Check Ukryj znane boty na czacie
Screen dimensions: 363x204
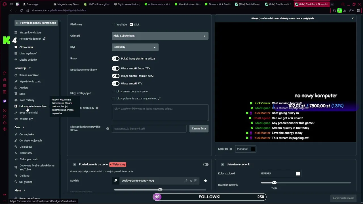(113, 92)
